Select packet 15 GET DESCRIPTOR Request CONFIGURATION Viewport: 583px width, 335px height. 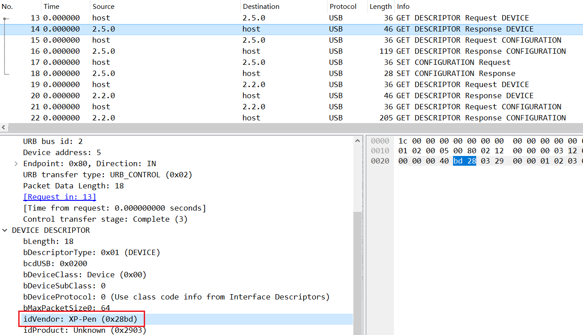pyautogui.click(x=291, y=40)
